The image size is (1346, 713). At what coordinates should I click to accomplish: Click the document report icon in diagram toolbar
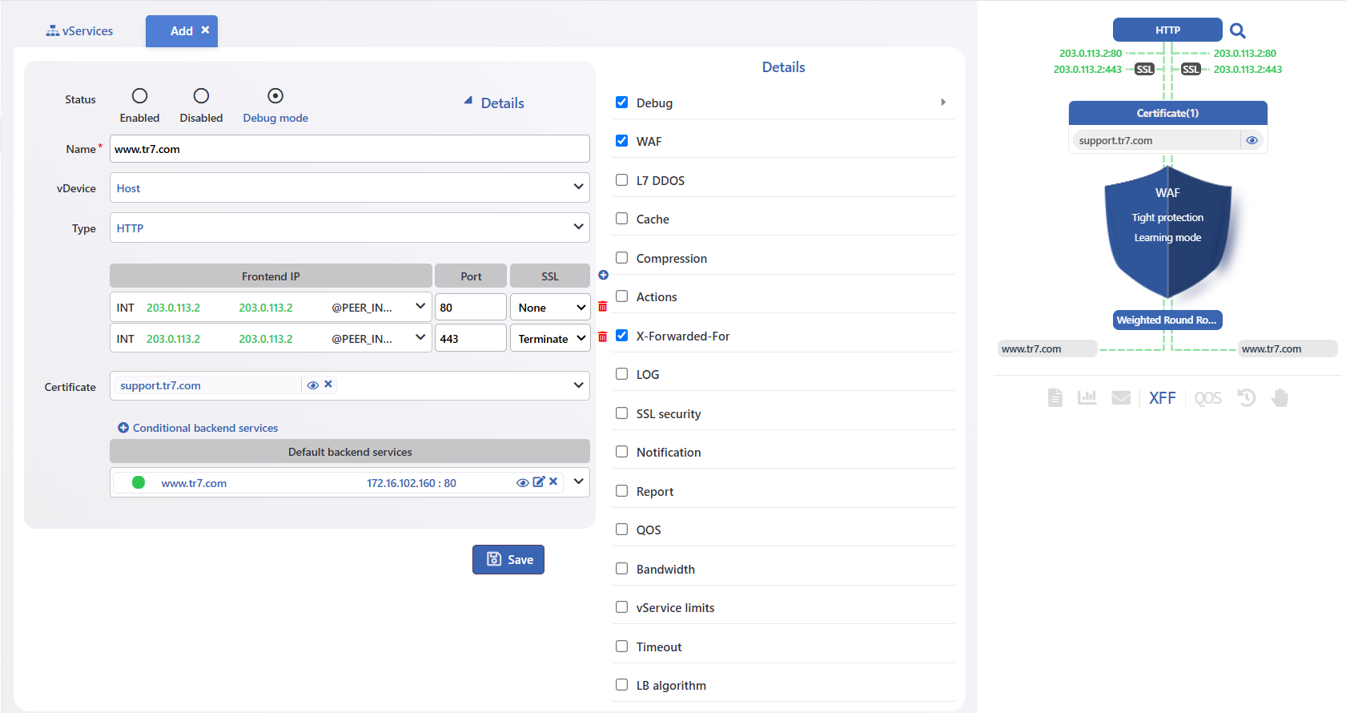1055,397
